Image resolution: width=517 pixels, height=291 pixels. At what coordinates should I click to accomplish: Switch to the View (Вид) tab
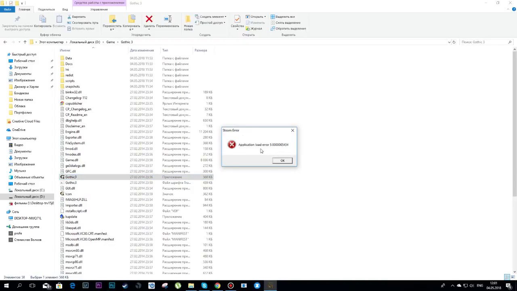click(65, 9)
